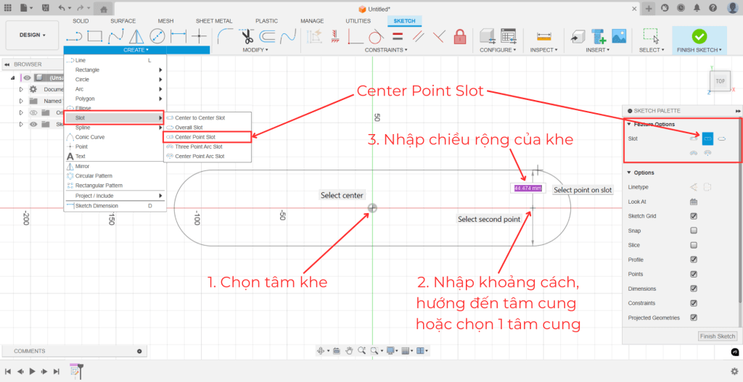
Task: Click the green Finish Sketch checkmark
Action: click(x=699, y=36)
